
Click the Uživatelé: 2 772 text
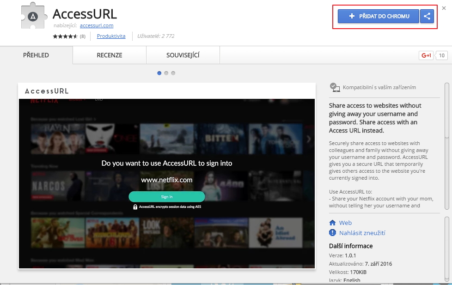tap(156, 36)
